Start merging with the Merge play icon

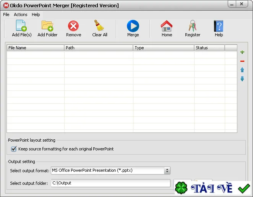pos(133,26)
